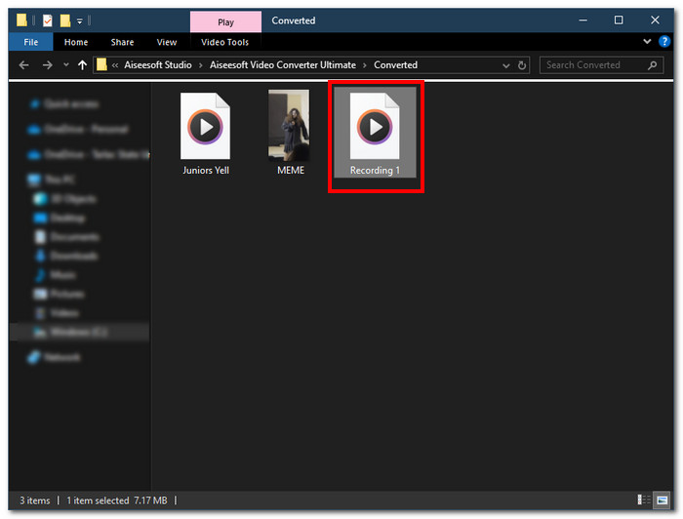Click the folder icon in the title bar
Image resolution: width=683 pixels, height=519 pixels.
tap(21, 20)
